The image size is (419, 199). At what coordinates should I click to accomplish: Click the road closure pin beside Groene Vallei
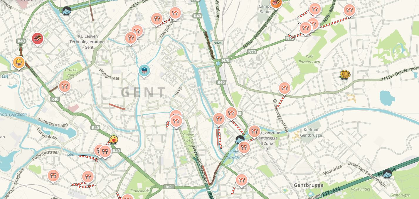coord(65,86)
